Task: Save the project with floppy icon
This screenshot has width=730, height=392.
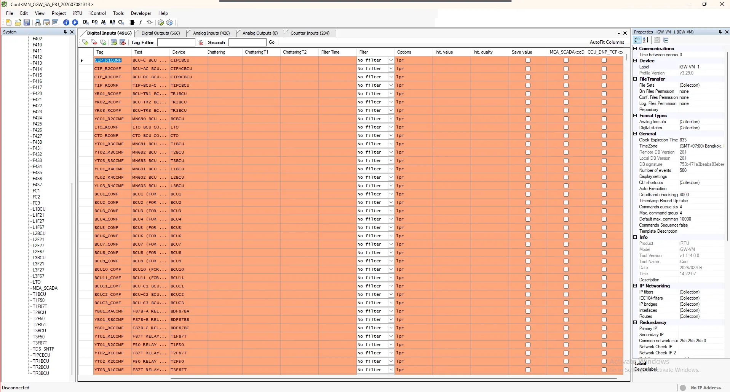Action: pyautogui.click(x=27, y=22)
